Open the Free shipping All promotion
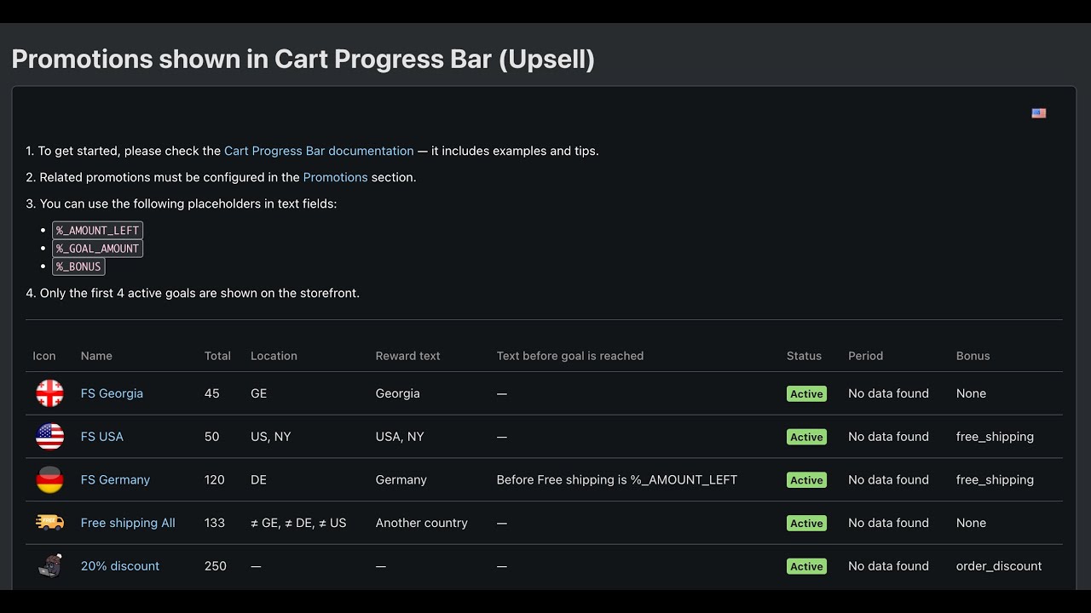Viewport: 1091px width, 613px height. click(x=128, y=523)
